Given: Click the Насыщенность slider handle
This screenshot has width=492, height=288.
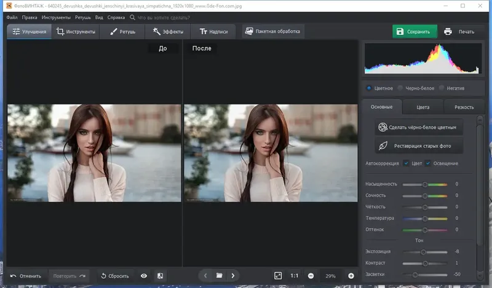Looking at the screenshot, I should point(424,184).
